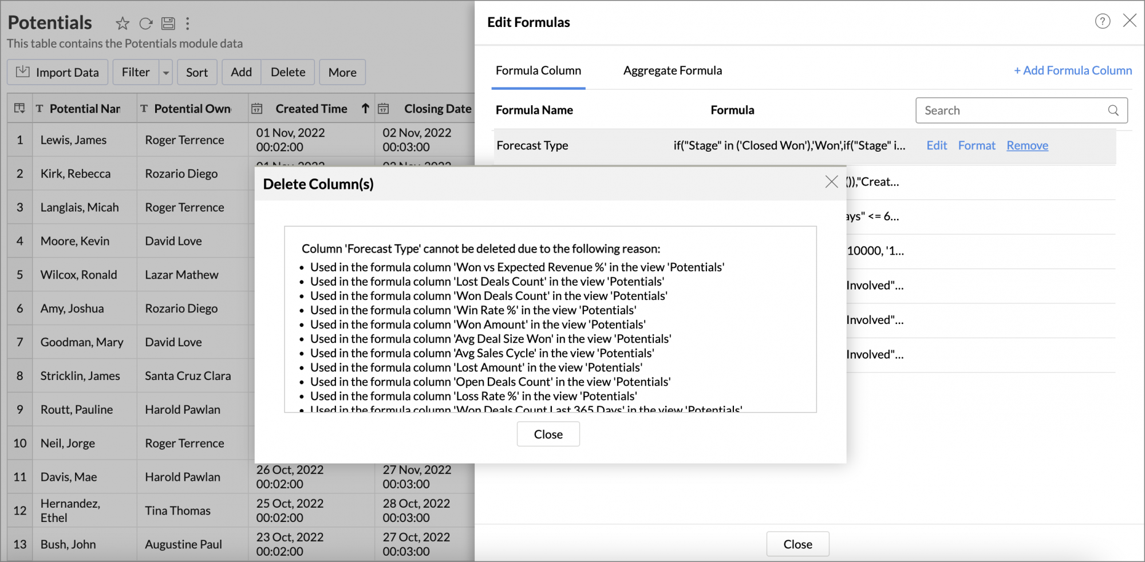Click the ascending sort arrow on Created Time
The image size is (1145, 562).
coord(365,108)
